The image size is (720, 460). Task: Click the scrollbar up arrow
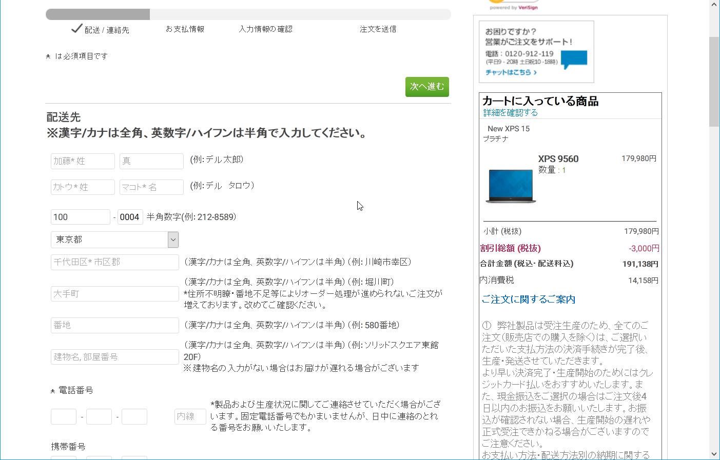[x=714, y=5]
